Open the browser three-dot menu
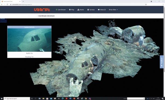 coord(163,5)
